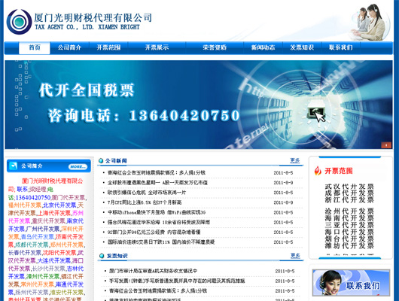Click 武汉代开发票 in 开票范围 list
This screenshot has height=301, width=399.
(x=349, y=187)
